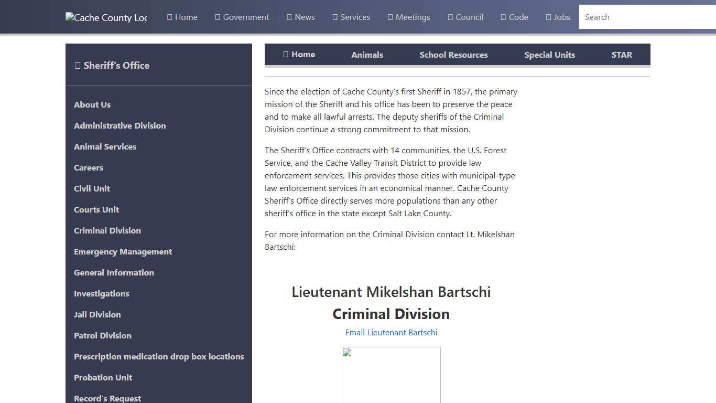
Task: Go to the Criminal Division sidebar page
Action: pyautogui.click(x=107, y=230)
